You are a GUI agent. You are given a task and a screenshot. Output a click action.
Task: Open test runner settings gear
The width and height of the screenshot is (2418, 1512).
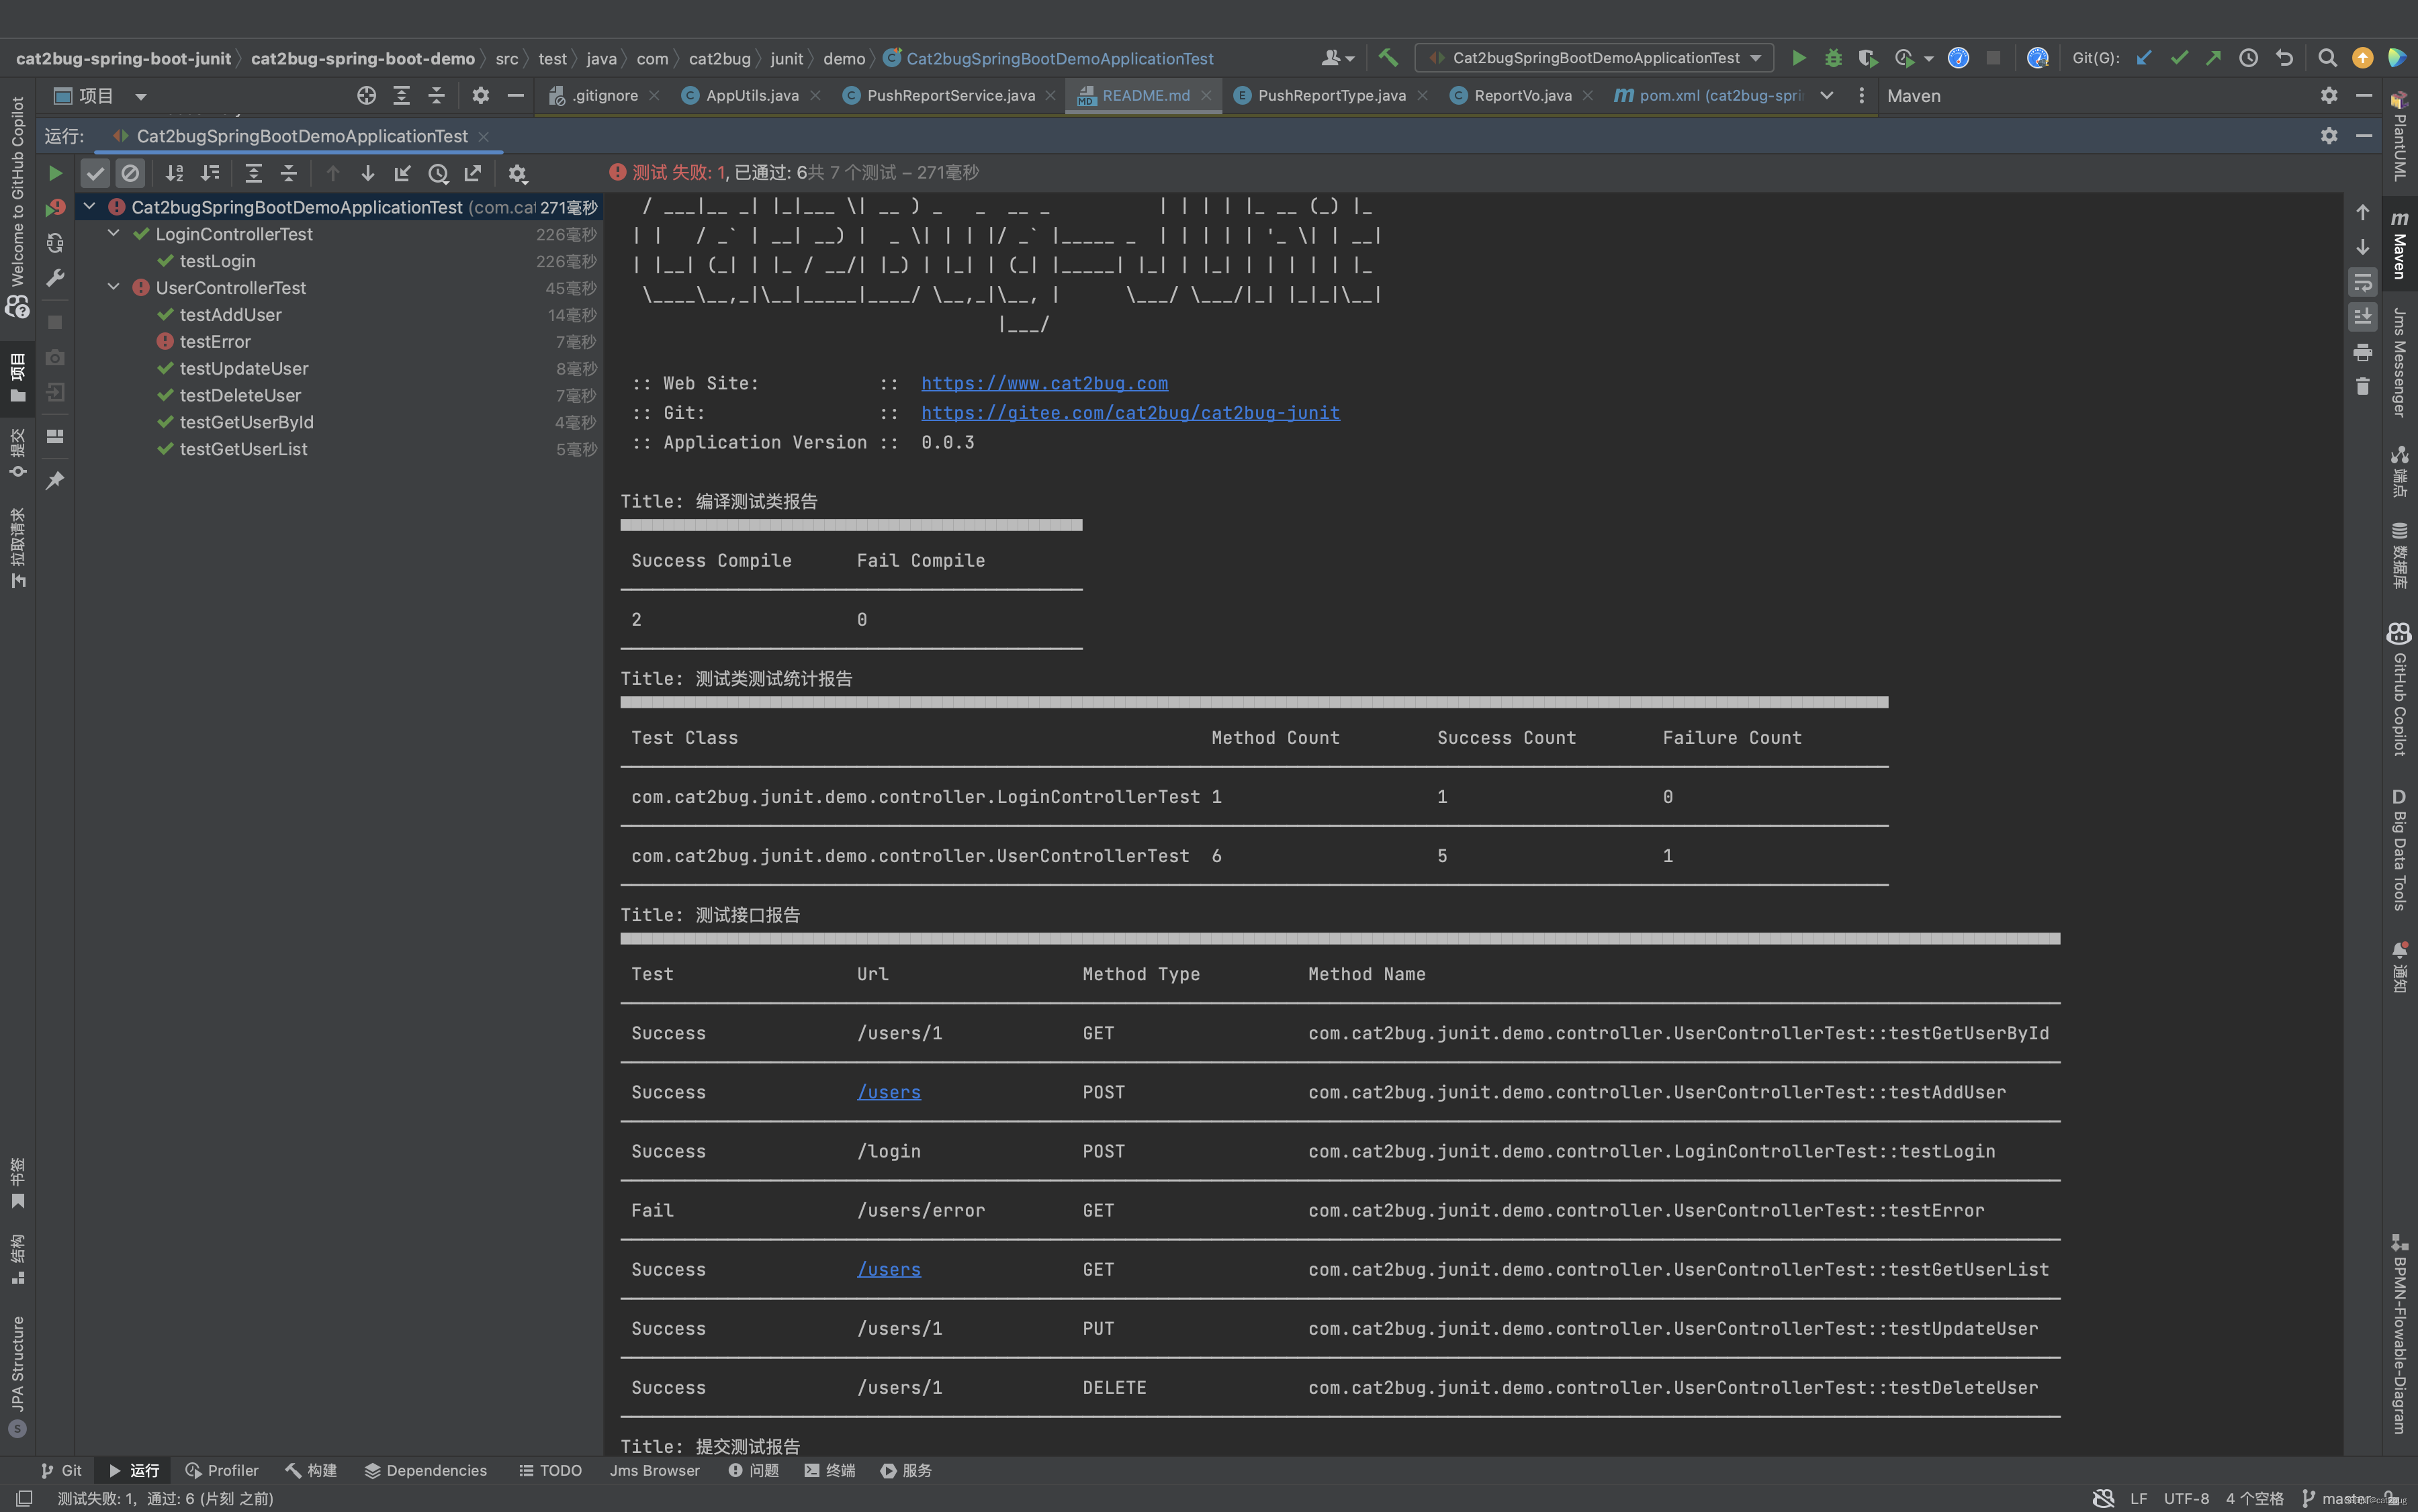(517, 173)
